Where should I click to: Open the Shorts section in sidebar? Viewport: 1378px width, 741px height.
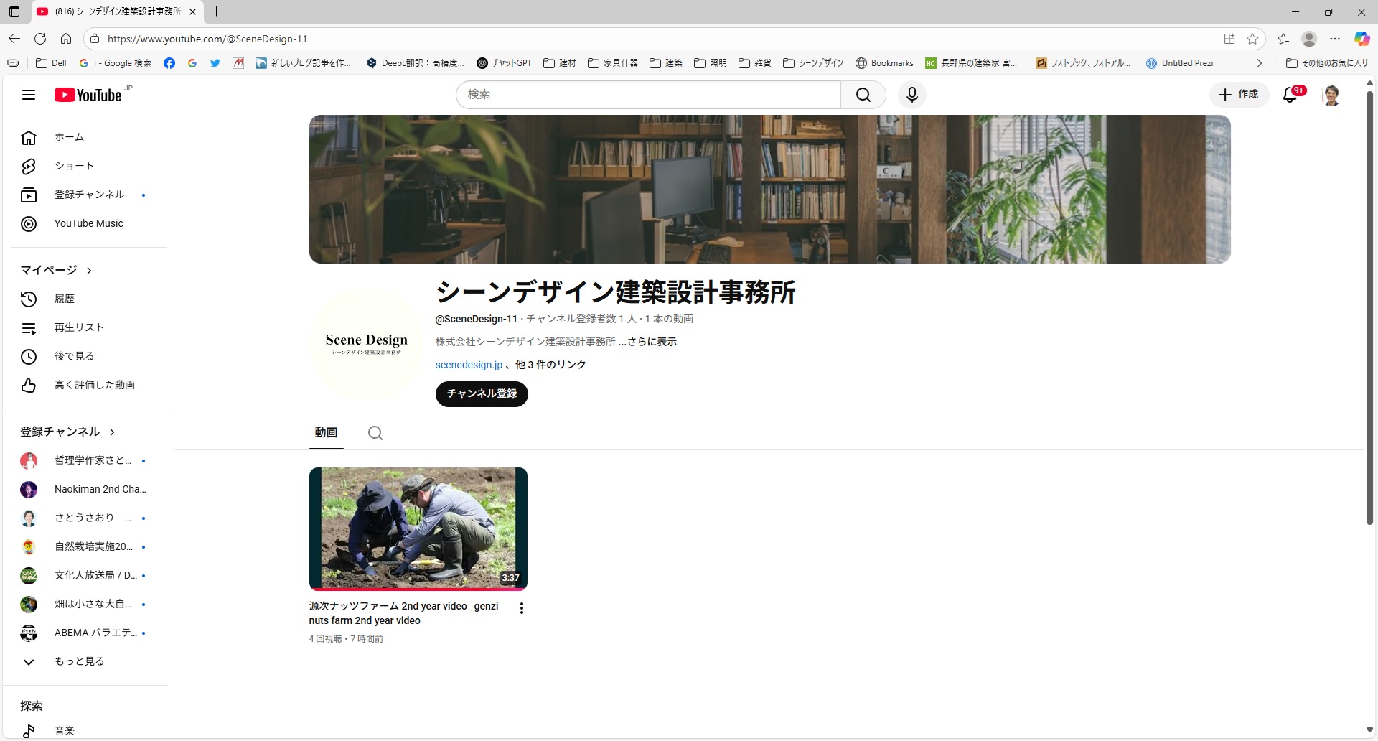point(74,166)
